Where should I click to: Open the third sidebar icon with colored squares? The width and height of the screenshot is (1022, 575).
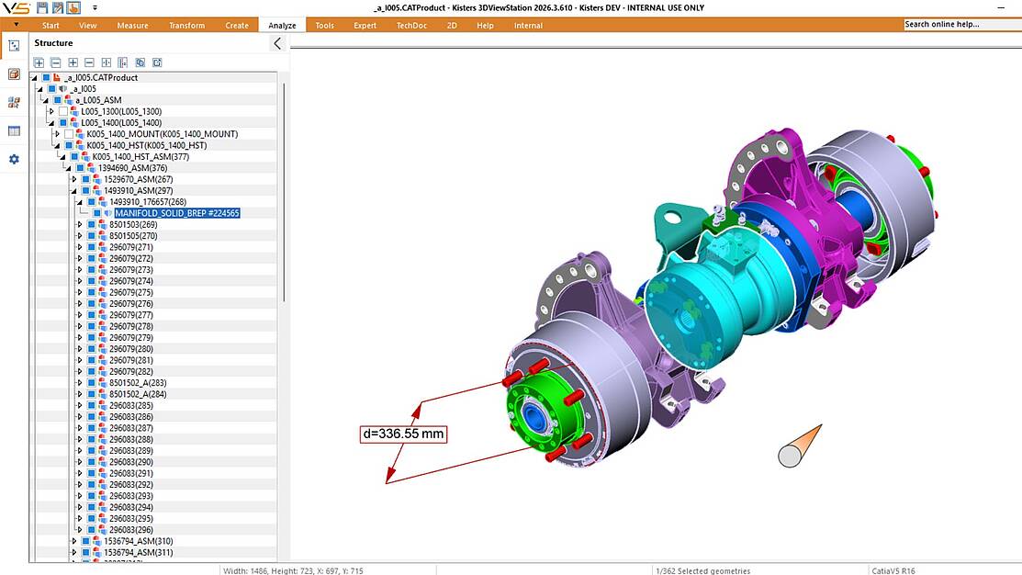coord(14,102)
